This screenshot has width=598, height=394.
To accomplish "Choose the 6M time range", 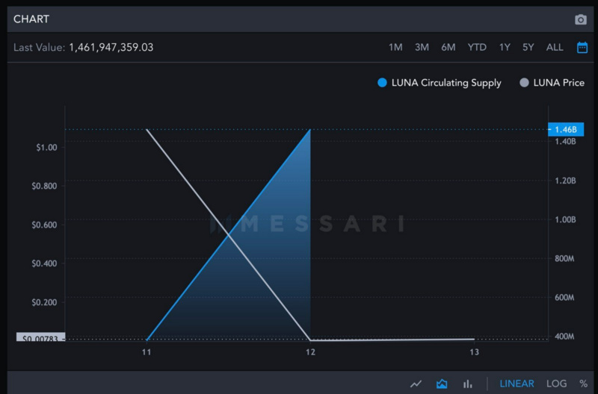I will click(449, 47).
